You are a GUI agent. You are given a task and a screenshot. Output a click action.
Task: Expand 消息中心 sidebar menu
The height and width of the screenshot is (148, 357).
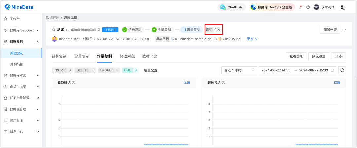pos(21,132)
